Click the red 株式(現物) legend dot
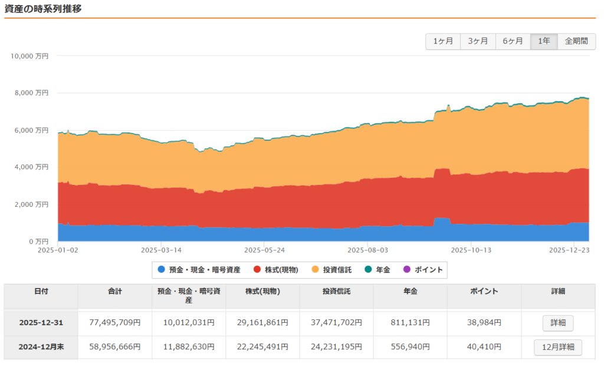Screen dimensions: 604x367 click(x=257, y=270)
